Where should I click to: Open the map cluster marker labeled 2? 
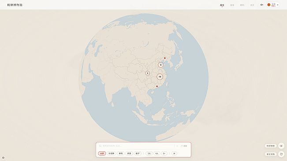click(x=148, y=73)
